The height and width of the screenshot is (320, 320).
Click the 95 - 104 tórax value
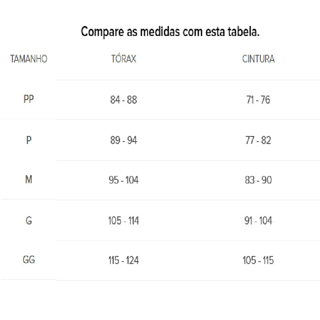pyautogui.click(x=124, y=180)
